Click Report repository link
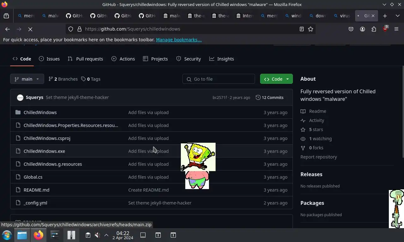This screenshot has height=242, width=404. click(318, 157)
